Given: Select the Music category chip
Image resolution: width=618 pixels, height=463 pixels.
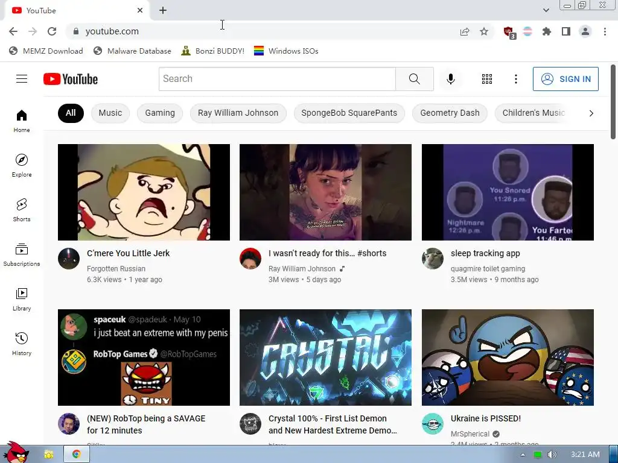Looking at the screenshot, I should point(110,113).
